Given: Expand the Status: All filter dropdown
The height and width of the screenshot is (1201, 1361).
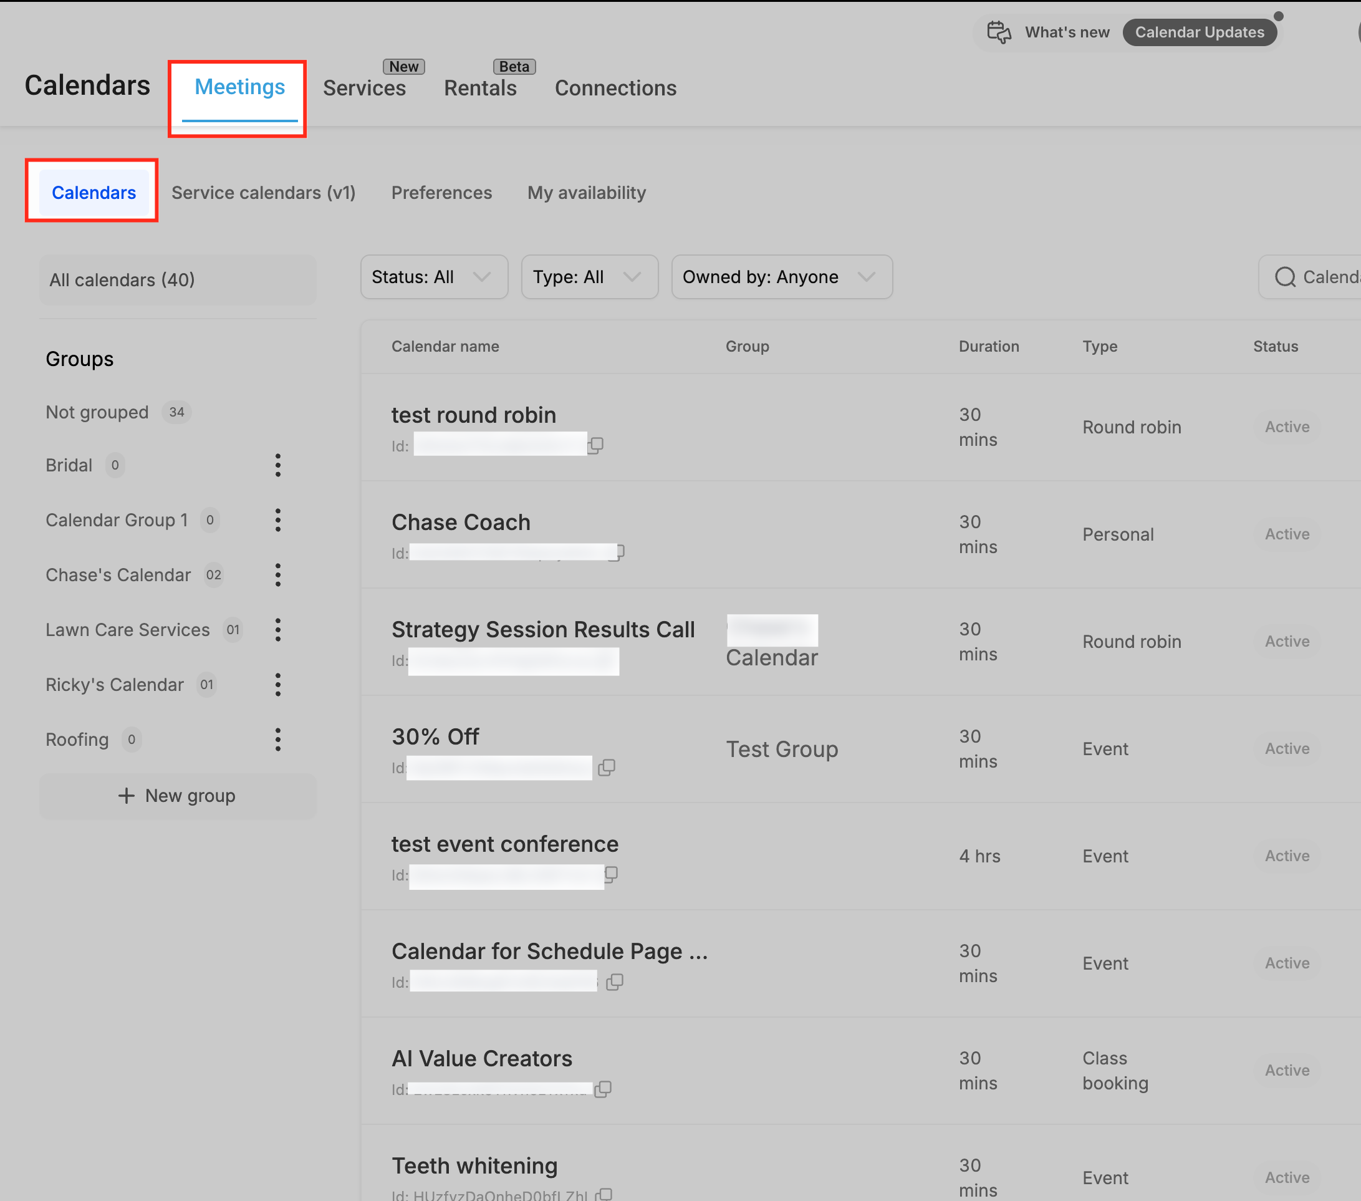Looking at the screenshot, I should (x=434, y=277).
